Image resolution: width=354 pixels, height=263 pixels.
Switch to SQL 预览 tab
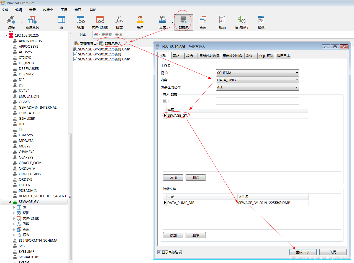266,56
